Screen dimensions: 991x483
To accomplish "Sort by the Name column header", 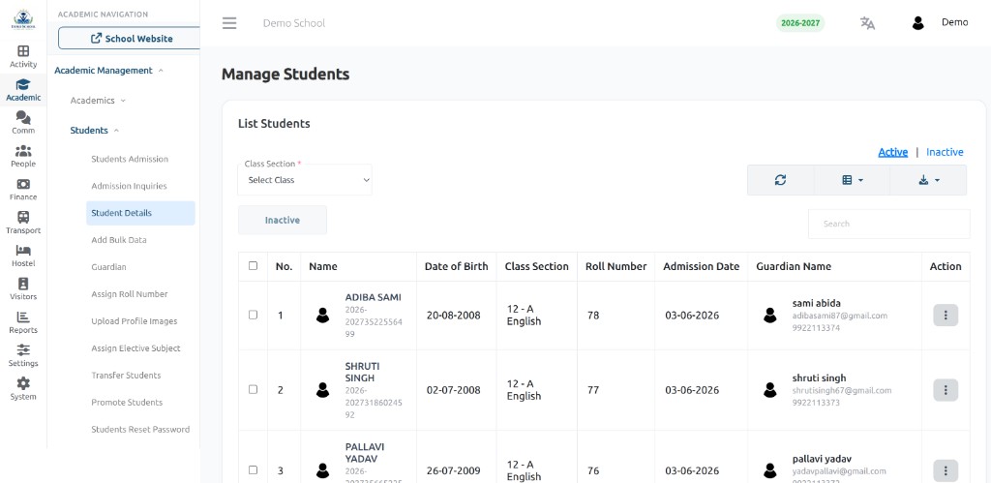I will tap(358, 266).
